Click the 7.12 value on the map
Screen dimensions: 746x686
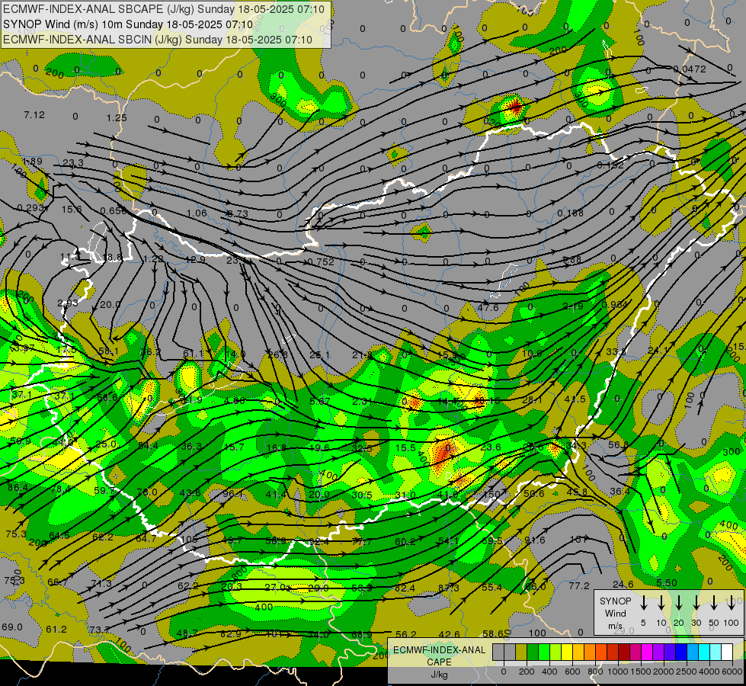[34, 115]
